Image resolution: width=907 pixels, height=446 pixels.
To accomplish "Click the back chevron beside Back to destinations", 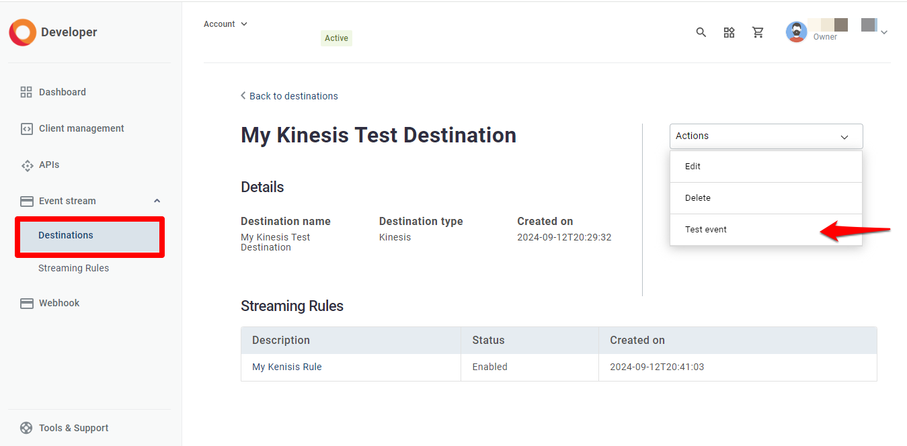I will click(x=243, y=96).
